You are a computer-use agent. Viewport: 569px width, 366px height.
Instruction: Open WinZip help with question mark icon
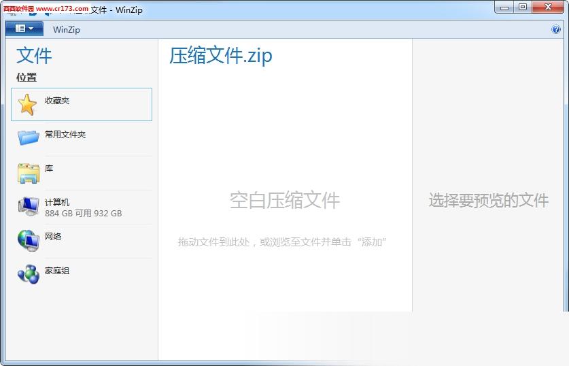pos(555,29)
